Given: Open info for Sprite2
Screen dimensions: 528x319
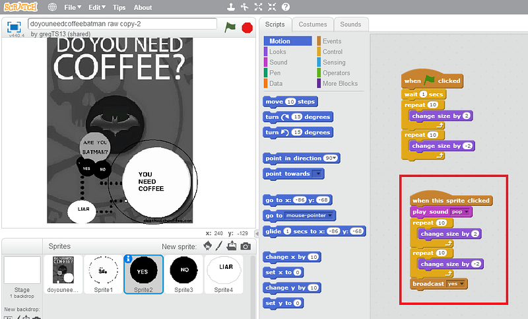Looking at the screenshot, I should (127, 259).
